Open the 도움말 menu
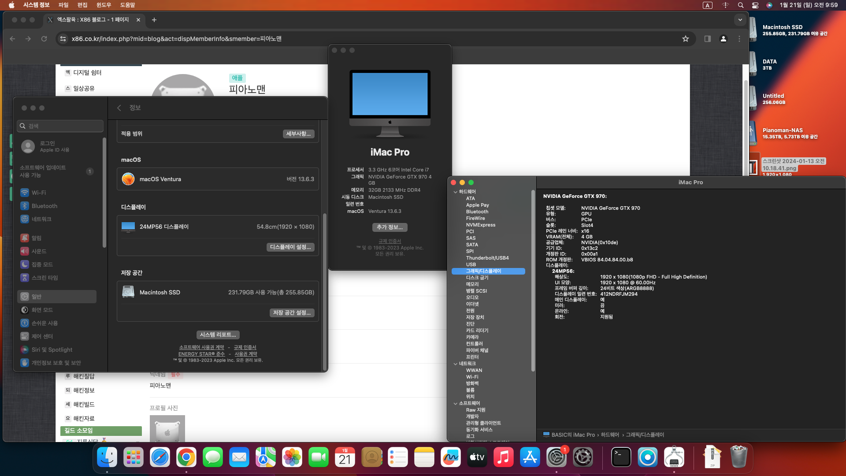846x476 pixels. click(x=127, y=5)
